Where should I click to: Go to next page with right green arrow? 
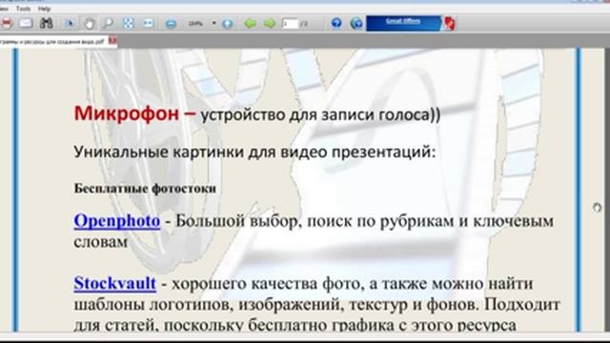(x=270, y=24)
